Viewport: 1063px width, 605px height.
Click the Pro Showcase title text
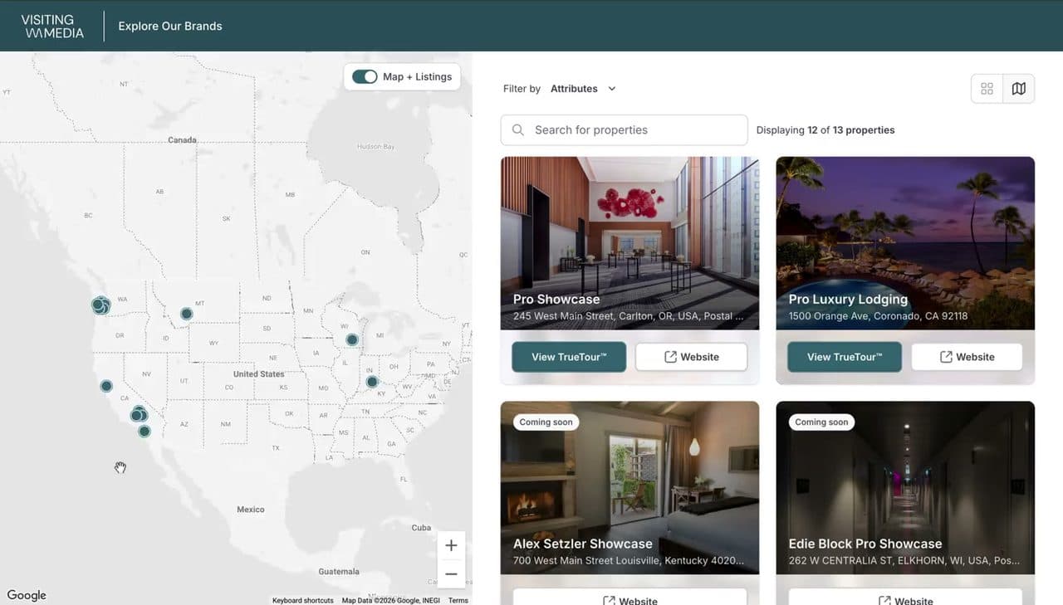(x=556, y=299)
